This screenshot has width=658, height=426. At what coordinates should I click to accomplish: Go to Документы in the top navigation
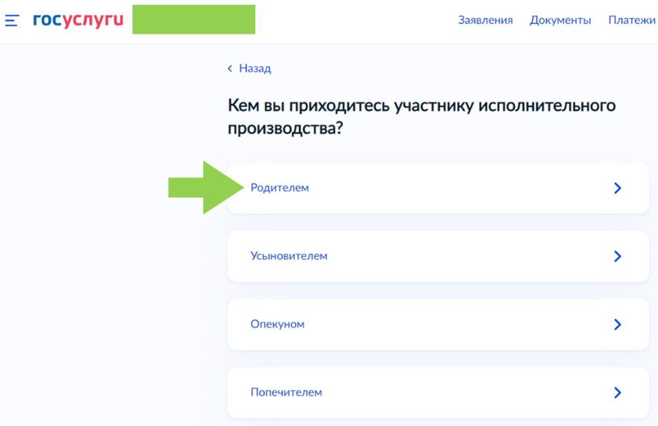point(560,21)
